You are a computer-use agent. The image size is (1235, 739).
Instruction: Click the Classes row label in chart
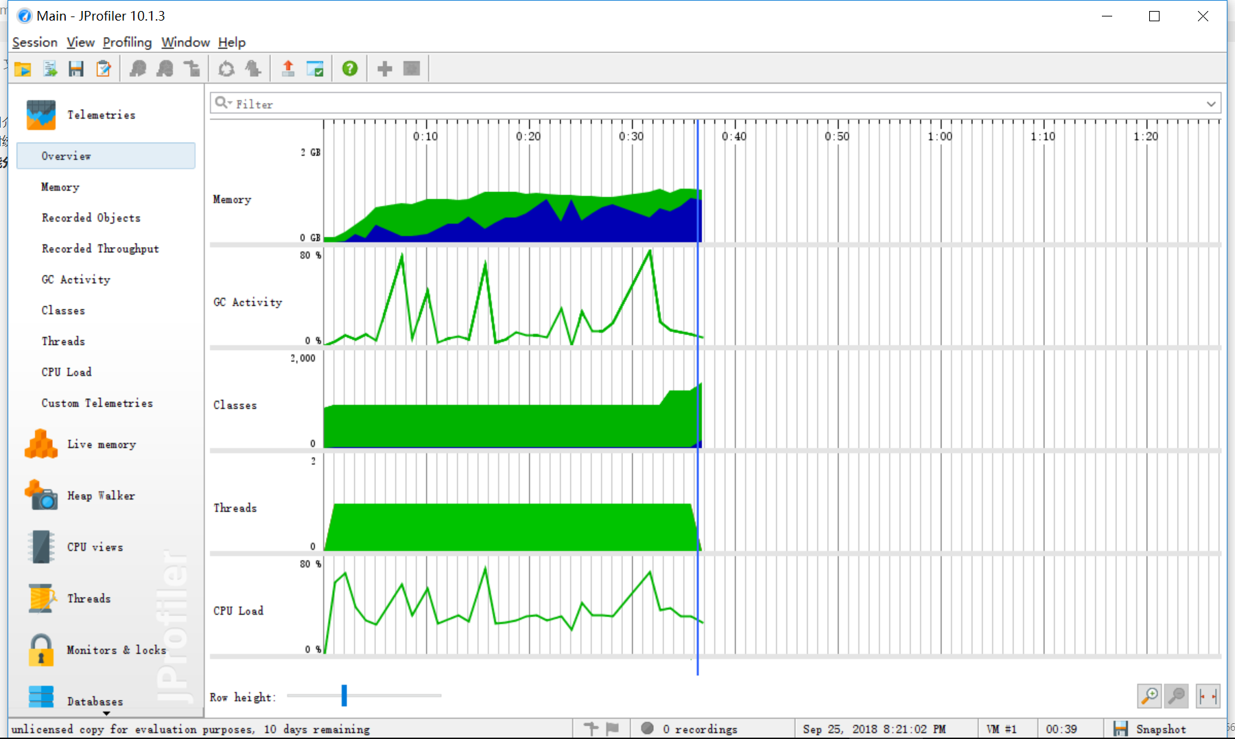click(x=235, y=406)
